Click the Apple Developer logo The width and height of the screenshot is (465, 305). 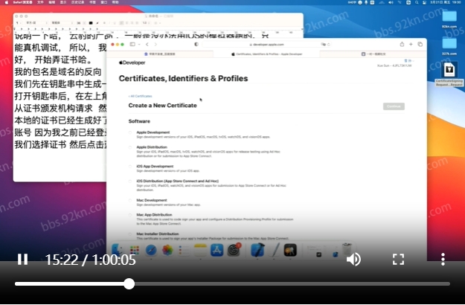[x=132, y=62]
